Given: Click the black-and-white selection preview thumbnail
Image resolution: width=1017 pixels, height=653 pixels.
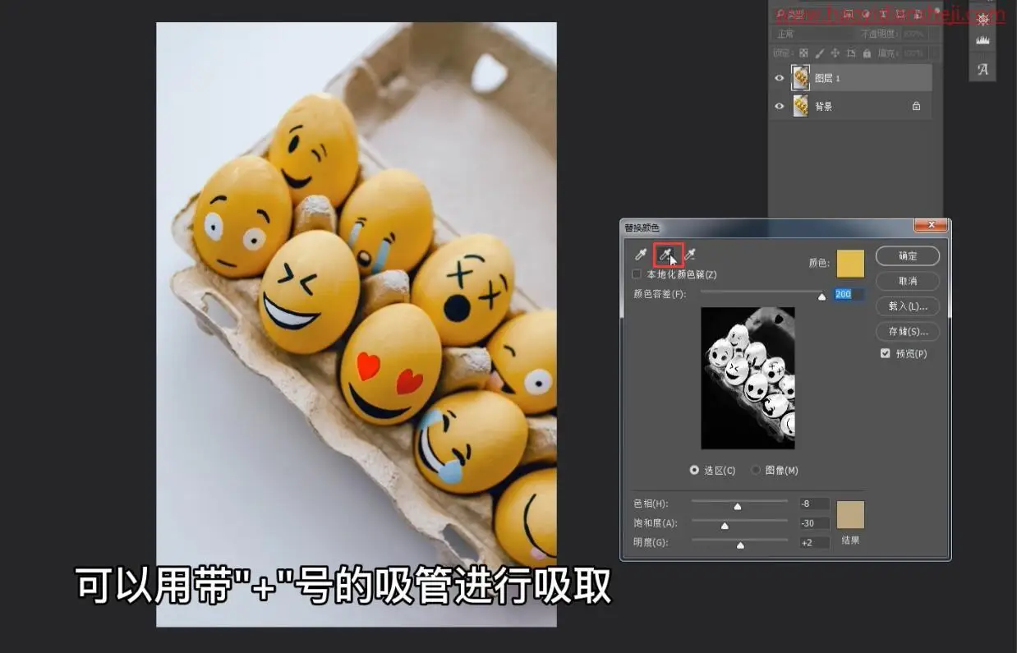Looking at the screenshot, I should click(x=748, y=378).
